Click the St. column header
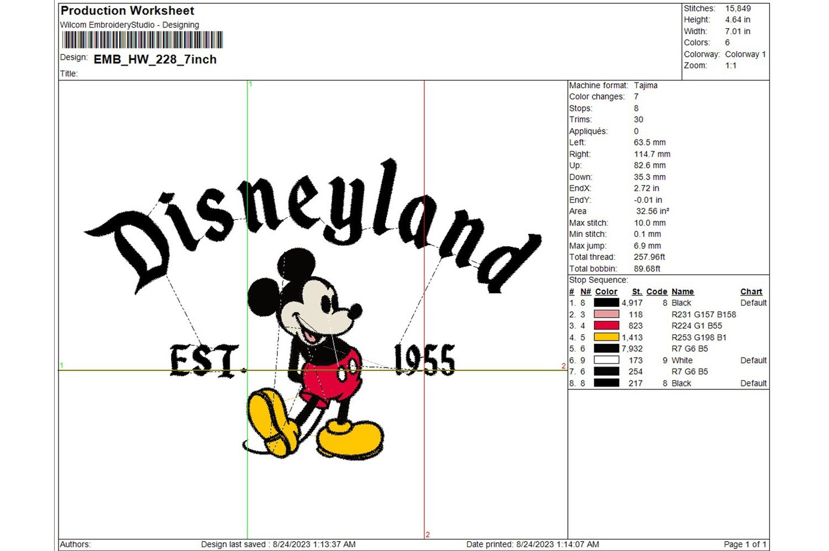 click(x=637, y=292)
